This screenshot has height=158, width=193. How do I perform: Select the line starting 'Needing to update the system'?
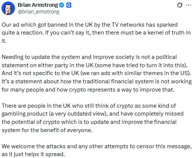89,57
